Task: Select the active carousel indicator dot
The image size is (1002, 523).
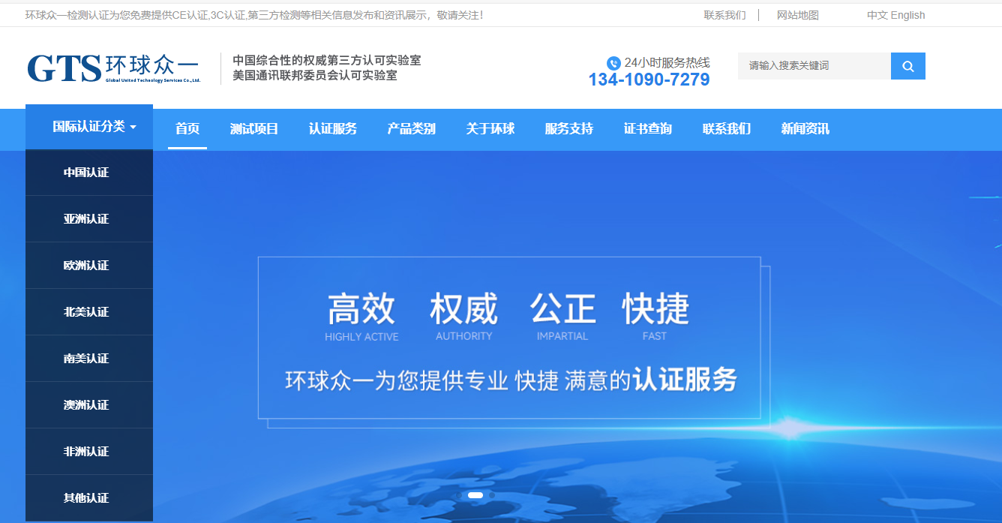Action: pyautogui.click(x=475, y=495)
